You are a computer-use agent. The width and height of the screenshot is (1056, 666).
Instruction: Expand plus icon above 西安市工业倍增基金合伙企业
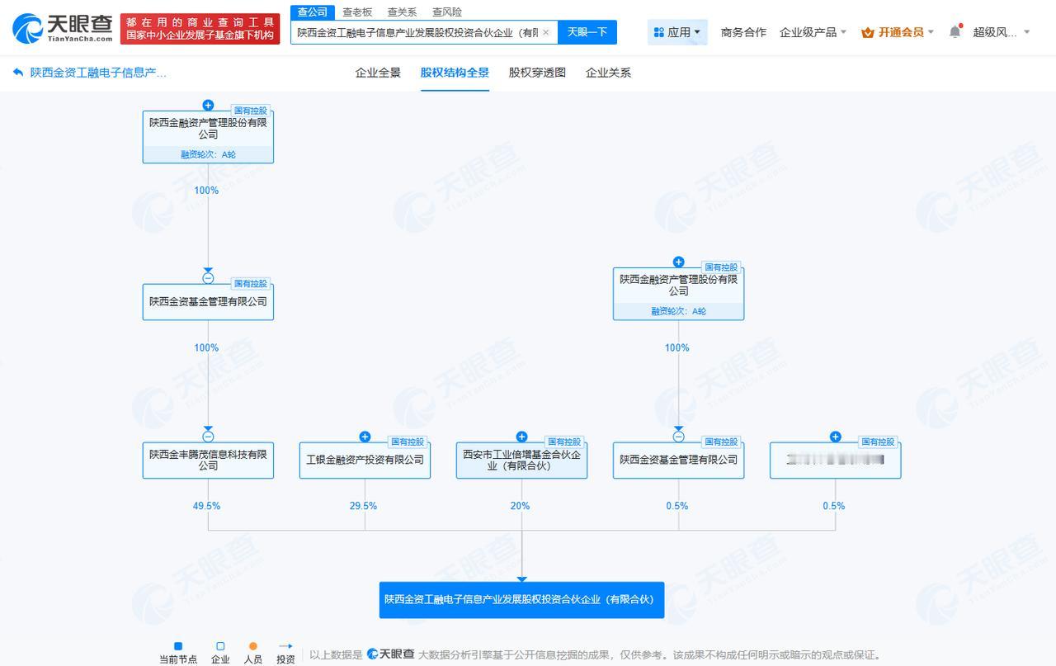(521, 437)
